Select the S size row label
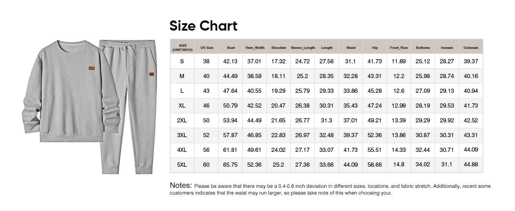The width and height of the screenshot is (515, 211). click(182, 61)
